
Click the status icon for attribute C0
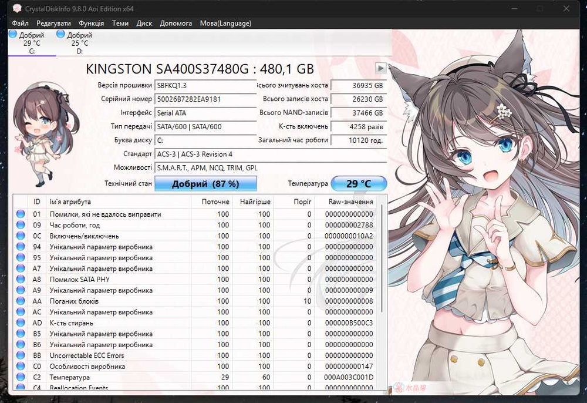pyautogui.click(x=21, y=366)
